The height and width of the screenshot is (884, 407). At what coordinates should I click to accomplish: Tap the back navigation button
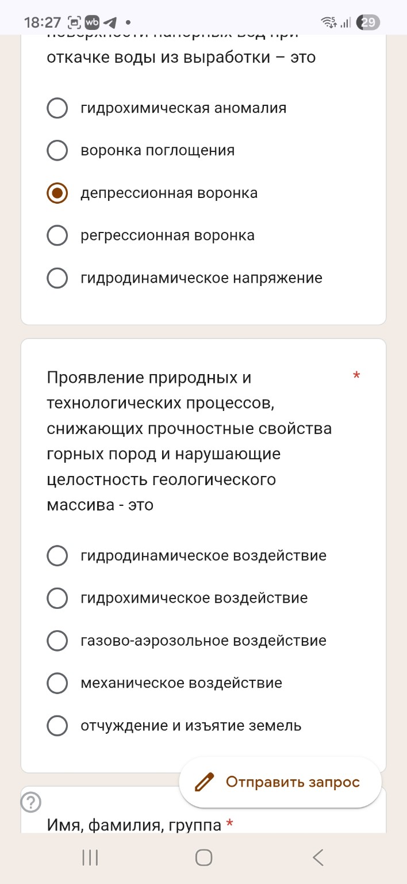click(318, 857)
